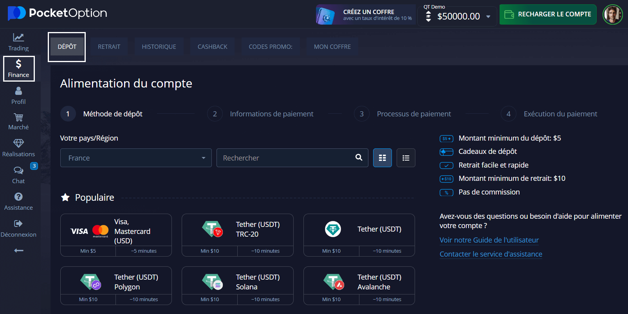628x314 pixels.
Task: Open the Réalisations diamond icon
Action: (x=18, y=143)
